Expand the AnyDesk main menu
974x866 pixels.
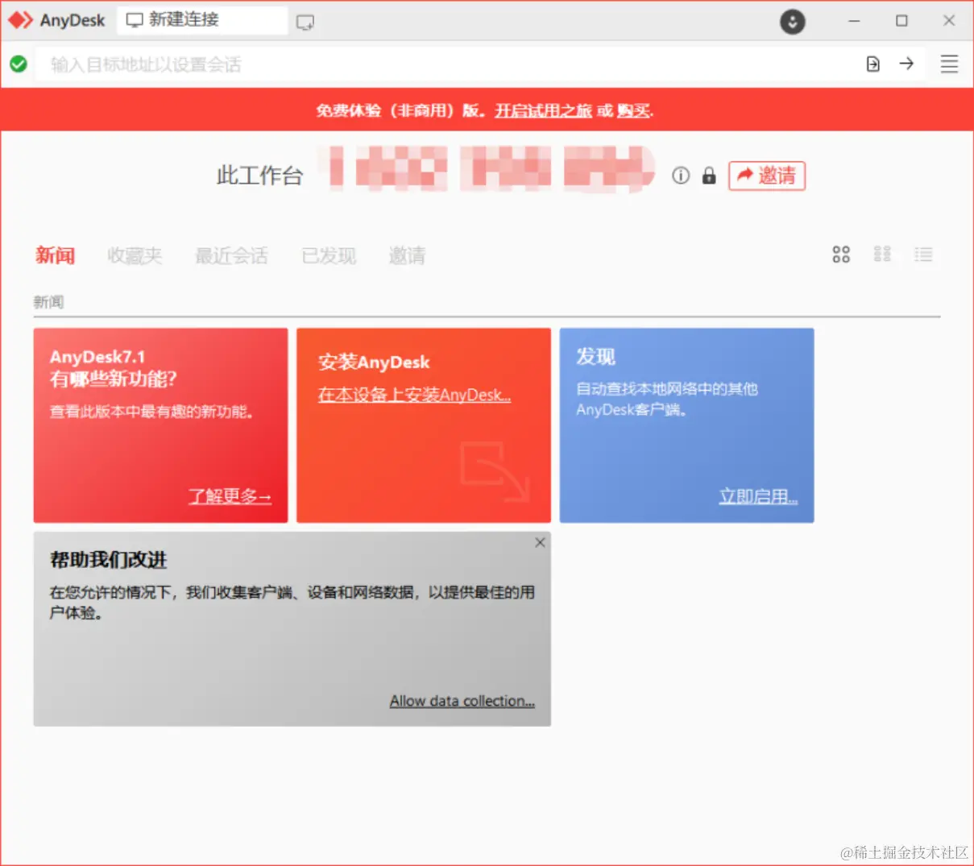pos(948,64)
